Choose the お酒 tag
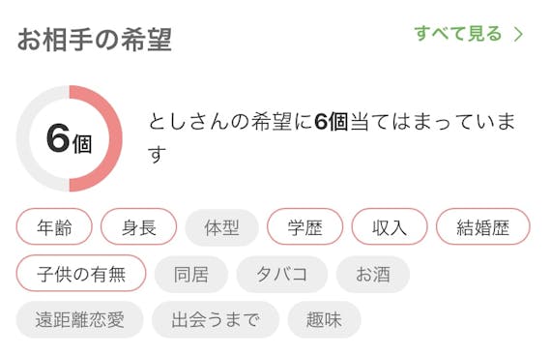The height and width of the screenshot is (355, 551). point(373,274)
